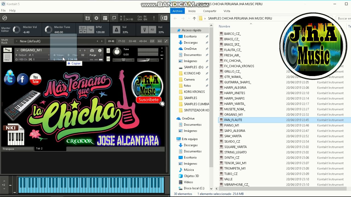Click the A3 reference pitch button
Screen dimensions: 351x197
point(152,30)
